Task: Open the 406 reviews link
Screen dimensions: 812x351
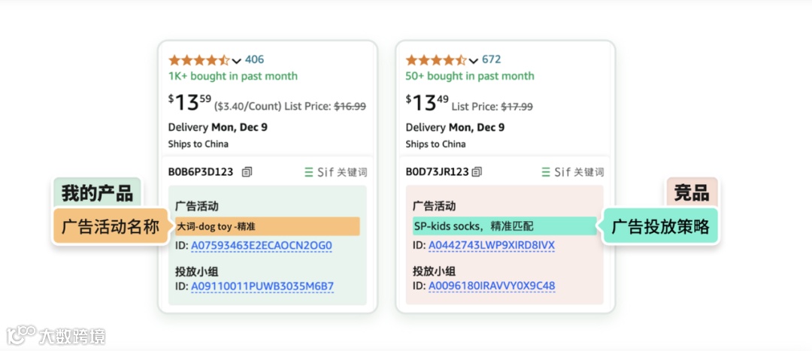Action: click(254, 59)
